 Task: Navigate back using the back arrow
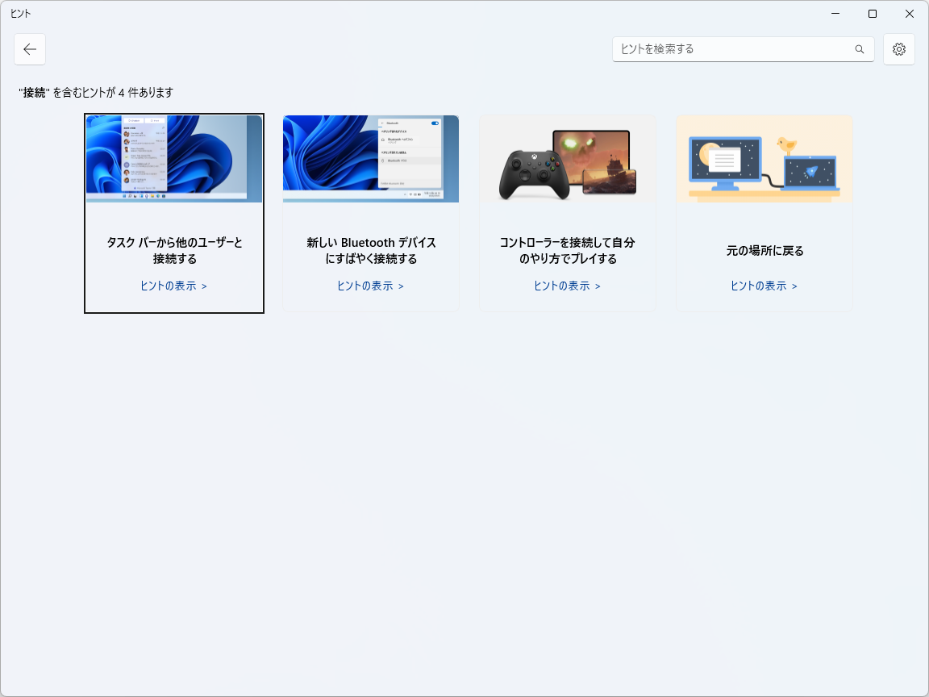30,49
